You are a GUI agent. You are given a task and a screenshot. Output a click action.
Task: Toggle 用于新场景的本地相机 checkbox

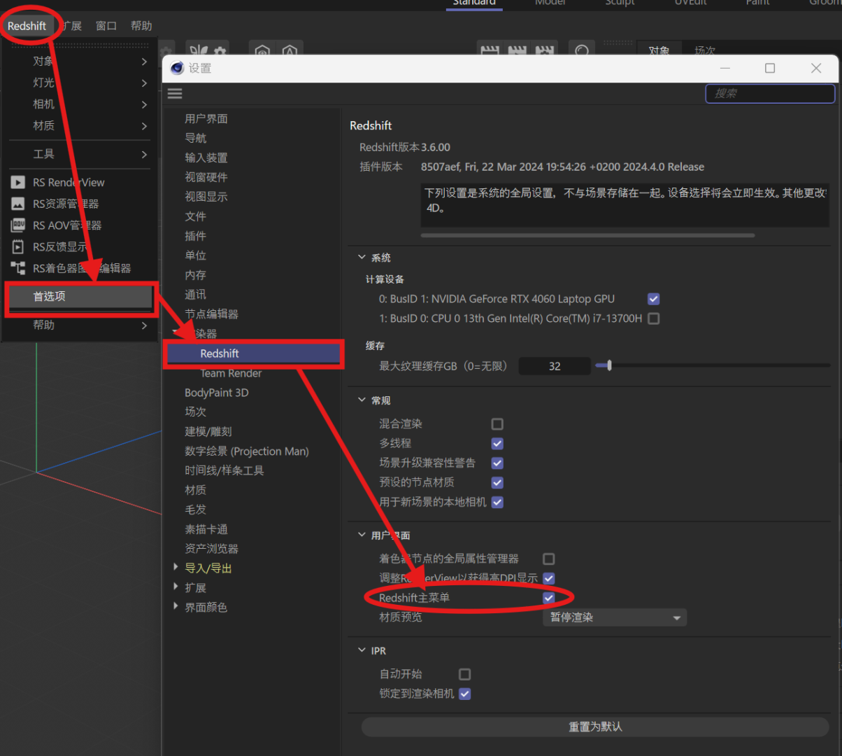point(497,503)
